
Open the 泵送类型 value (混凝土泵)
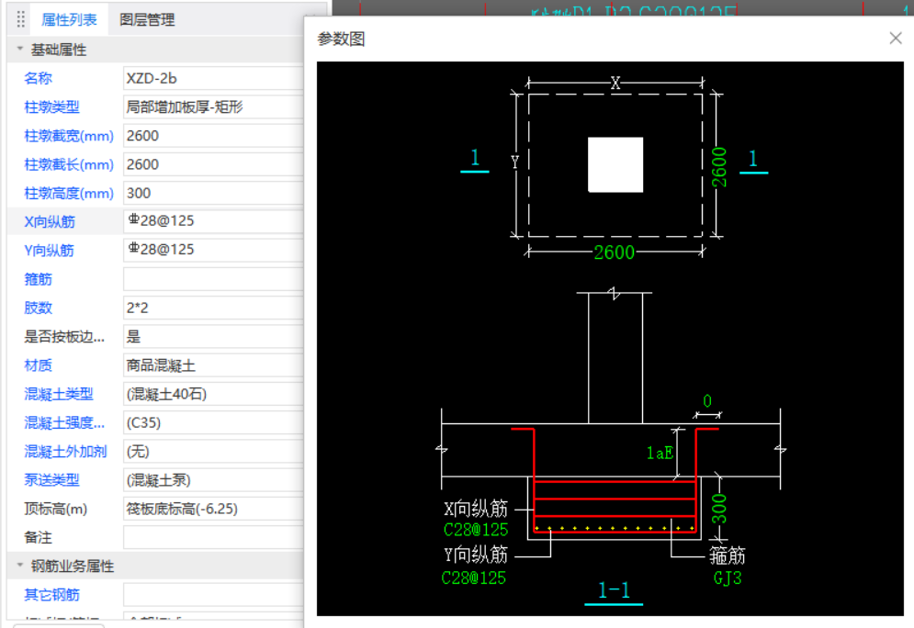click(x=213, y=480)
